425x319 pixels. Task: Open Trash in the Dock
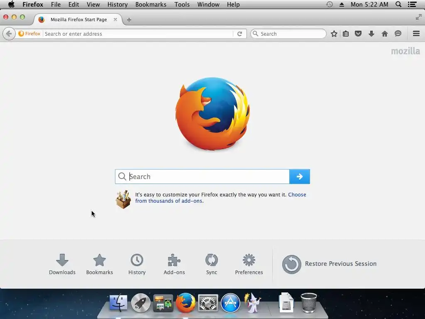point(309,302)
